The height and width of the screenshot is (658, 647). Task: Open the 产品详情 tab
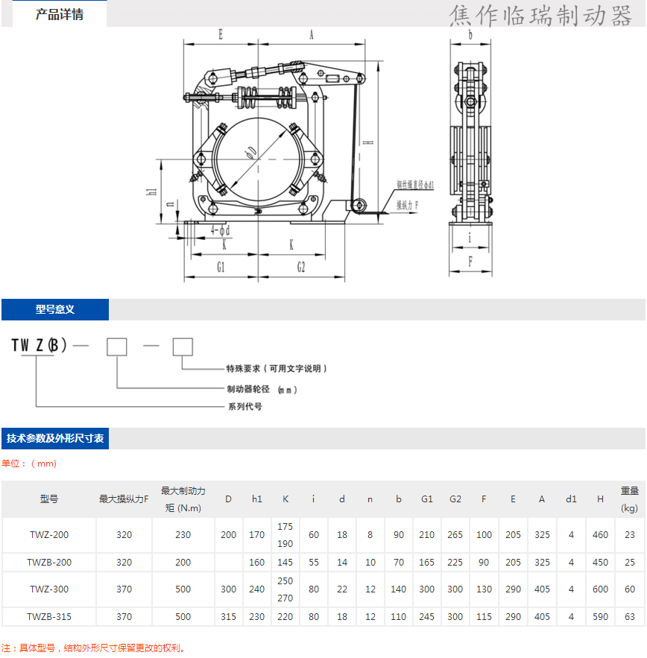[60, 15]
